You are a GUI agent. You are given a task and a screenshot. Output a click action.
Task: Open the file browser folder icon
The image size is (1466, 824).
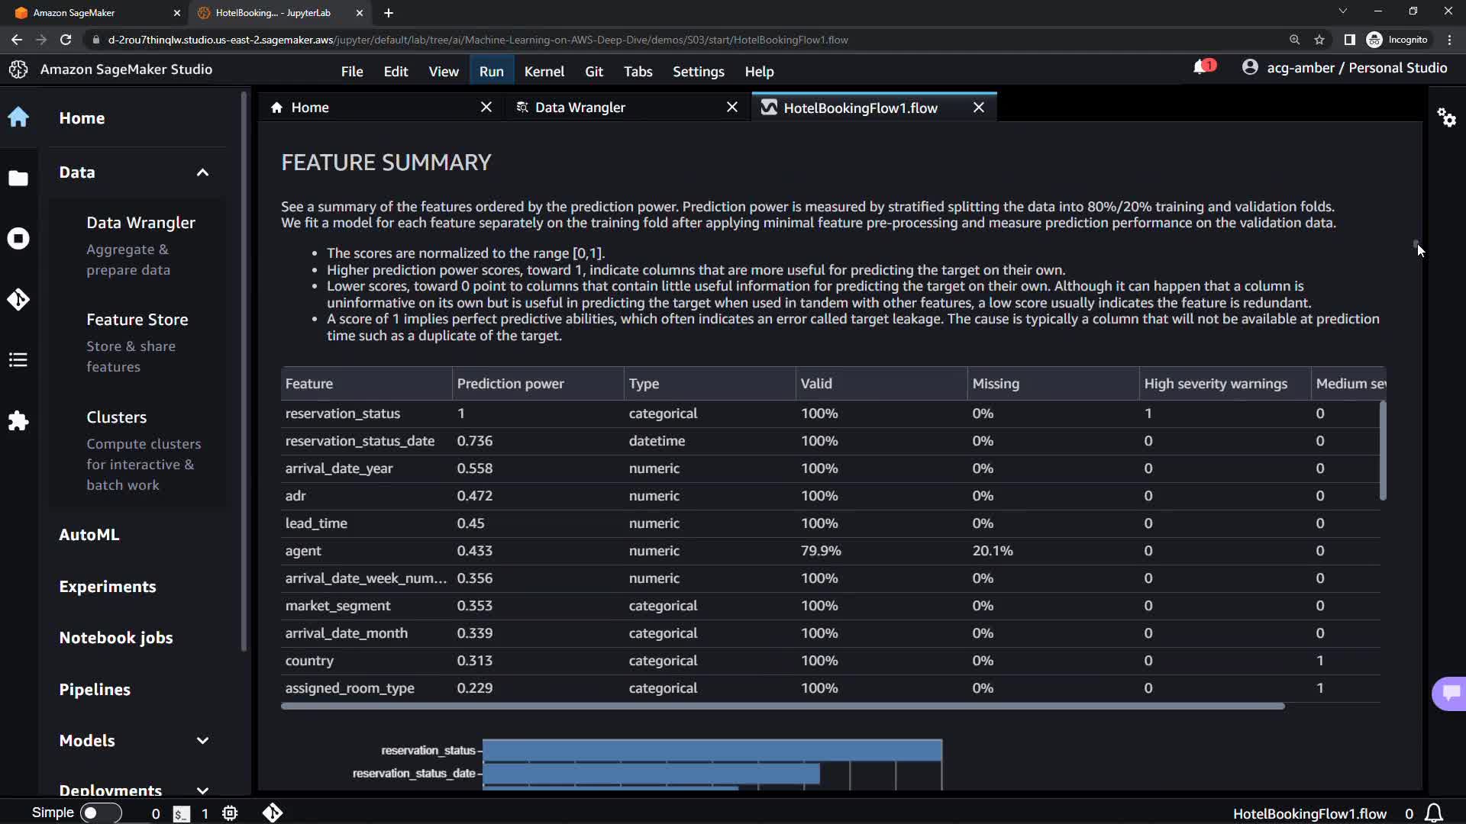pyautogui.click(x=18, y=179)
